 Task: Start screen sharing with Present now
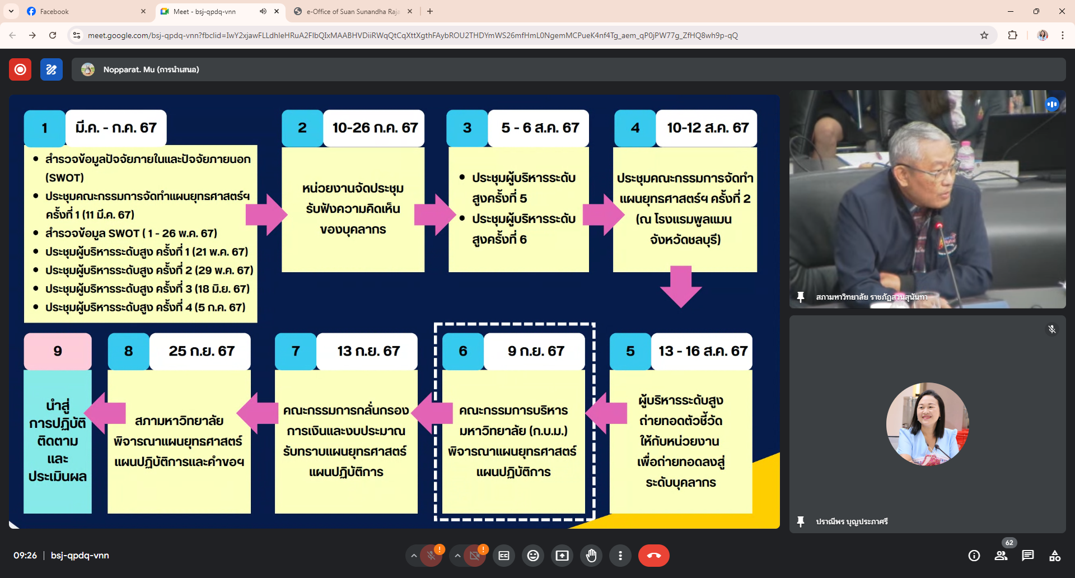(x=562, y=556)
